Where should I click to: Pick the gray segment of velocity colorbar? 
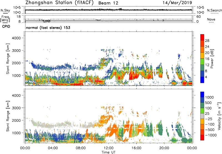[x=202, y=116]
